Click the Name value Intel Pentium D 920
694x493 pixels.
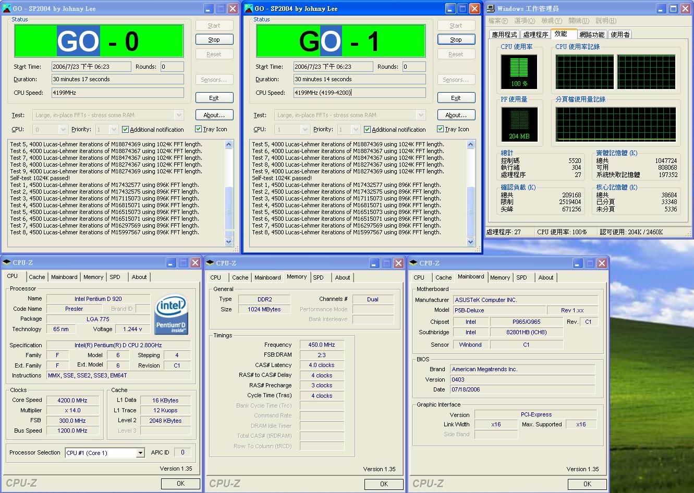click(x=98, y=299)
